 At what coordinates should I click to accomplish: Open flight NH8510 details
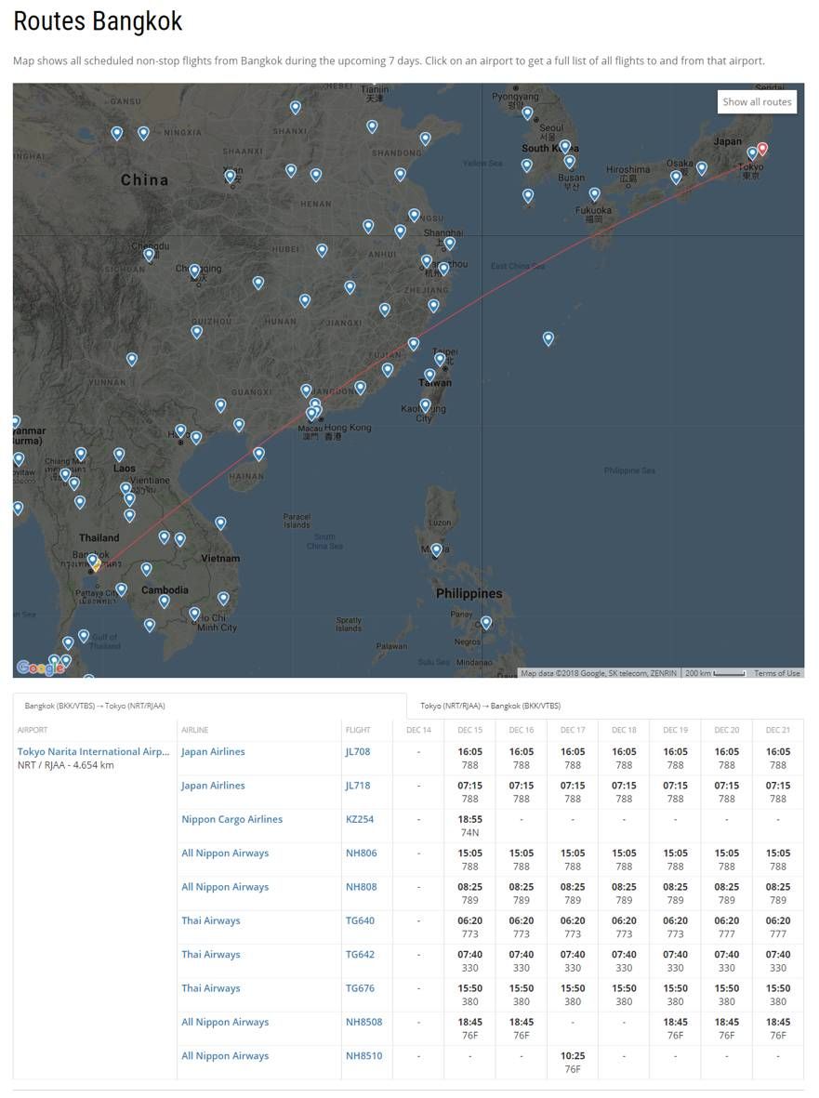(x=364, y=1055)
